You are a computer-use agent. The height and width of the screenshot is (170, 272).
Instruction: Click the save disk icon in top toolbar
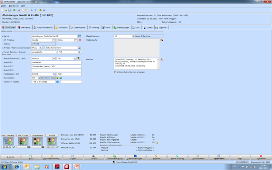(9, 10)
